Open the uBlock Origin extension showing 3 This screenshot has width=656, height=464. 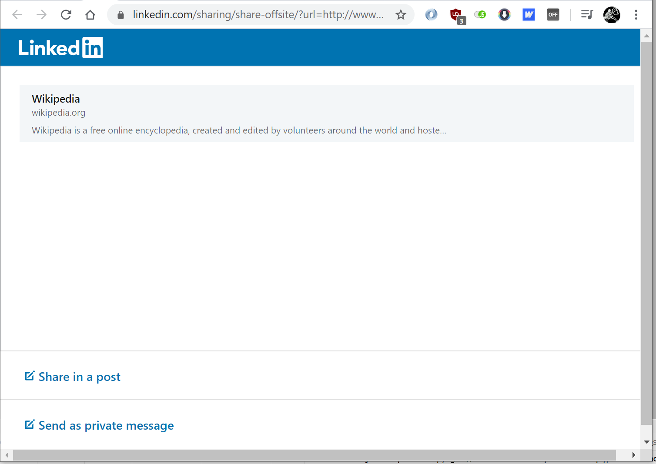pyautogui.click(x=457, y=16)
